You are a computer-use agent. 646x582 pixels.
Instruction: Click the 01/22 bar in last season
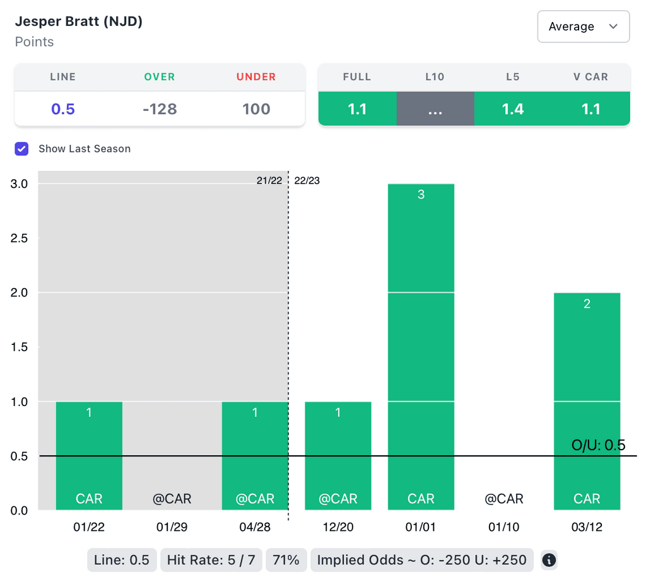pos(89,455)
